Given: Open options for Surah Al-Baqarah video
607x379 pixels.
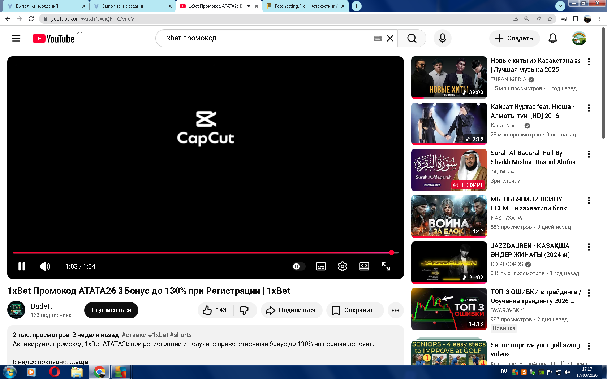Looking at the screenshot, I should point(589,154).
